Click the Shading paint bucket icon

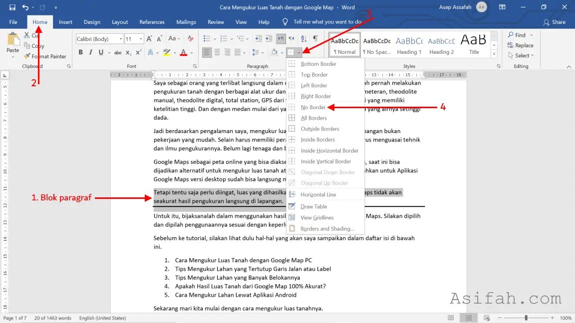point(274,53)
